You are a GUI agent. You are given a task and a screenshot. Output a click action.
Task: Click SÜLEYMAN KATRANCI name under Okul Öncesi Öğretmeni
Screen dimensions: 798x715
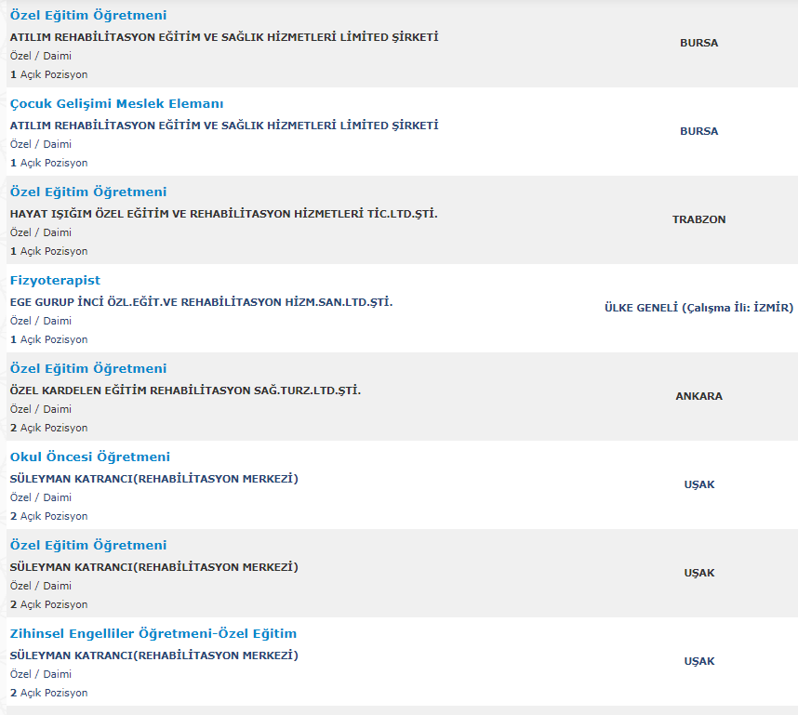(x=153, y=479)
